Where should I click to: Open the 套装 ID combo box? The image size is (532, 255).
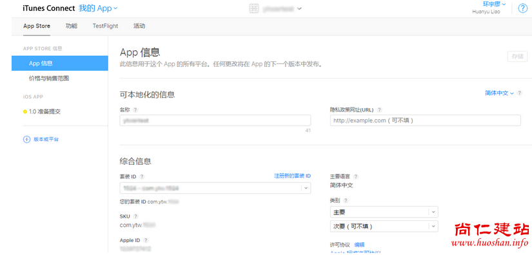point(215,188)
